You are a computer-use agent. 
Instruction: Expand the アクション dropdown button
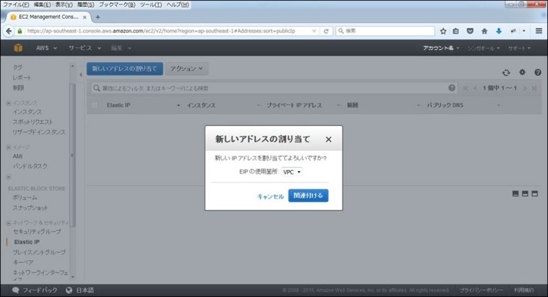188,69
